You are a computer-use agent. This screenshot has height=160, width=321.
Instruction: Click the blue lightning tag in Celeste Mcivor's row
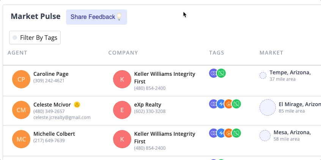pyautogui.click(x=221, y=104)
